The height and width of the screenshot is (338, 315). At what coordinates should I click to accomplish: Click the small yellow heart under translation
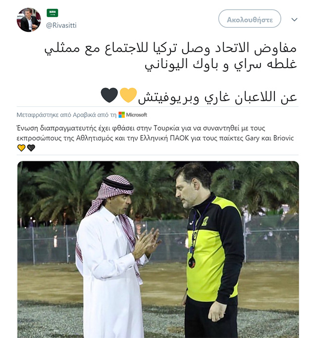[x=21, y=148]
